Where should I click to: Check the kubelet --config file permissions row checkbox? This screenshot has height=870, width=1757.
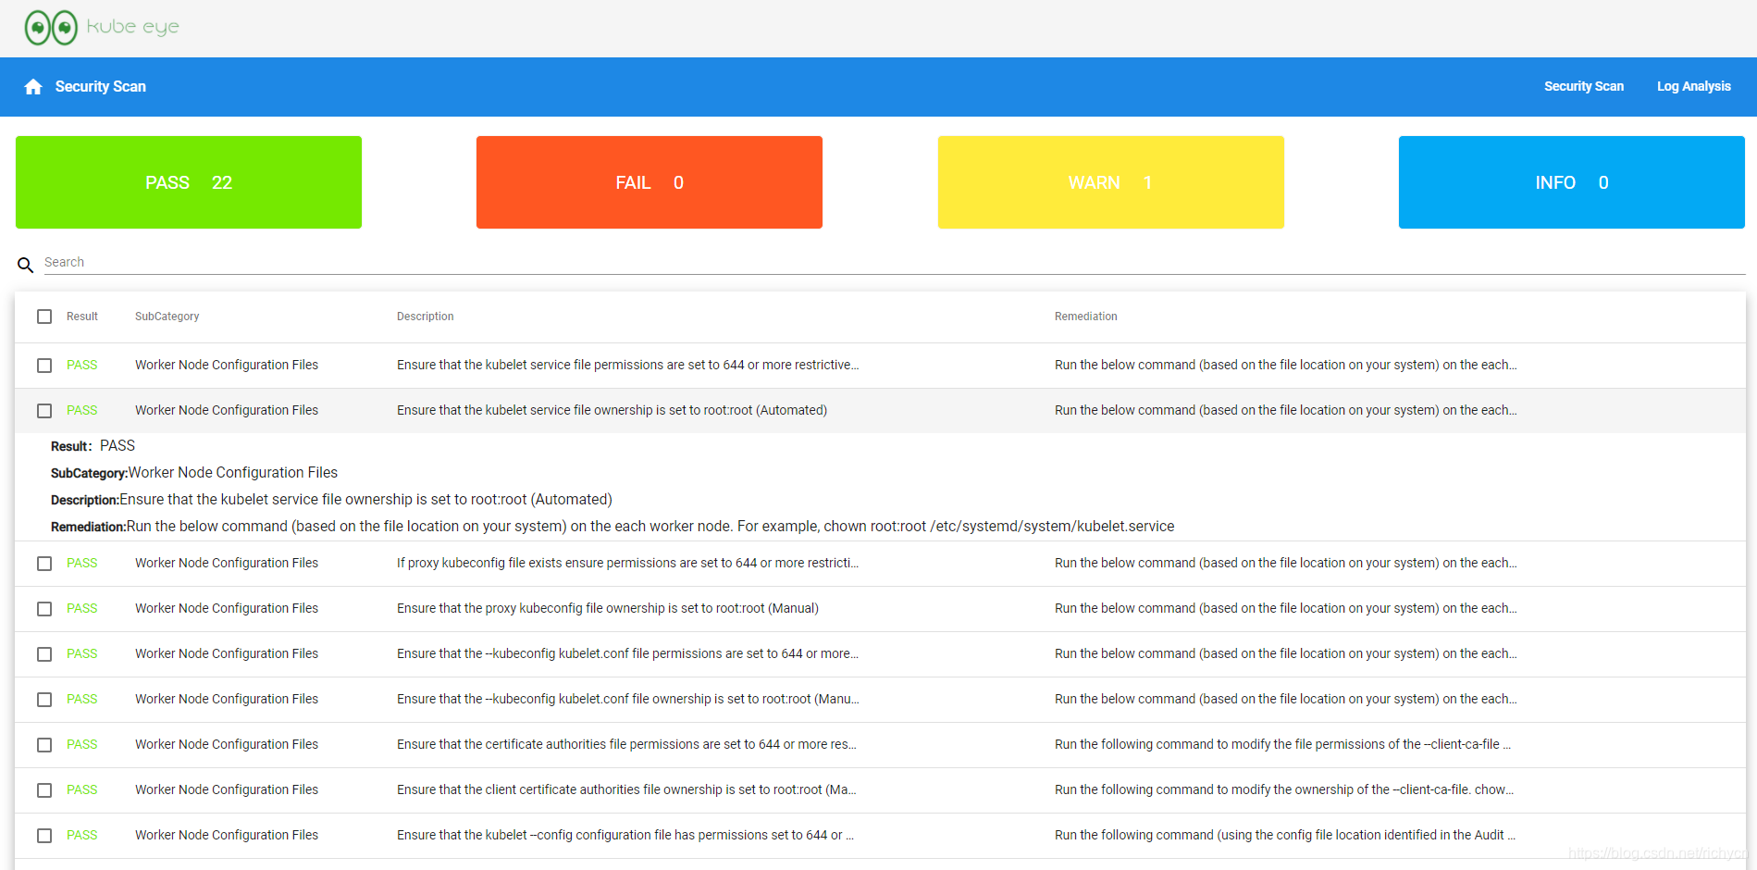click(x=44, y=836)
